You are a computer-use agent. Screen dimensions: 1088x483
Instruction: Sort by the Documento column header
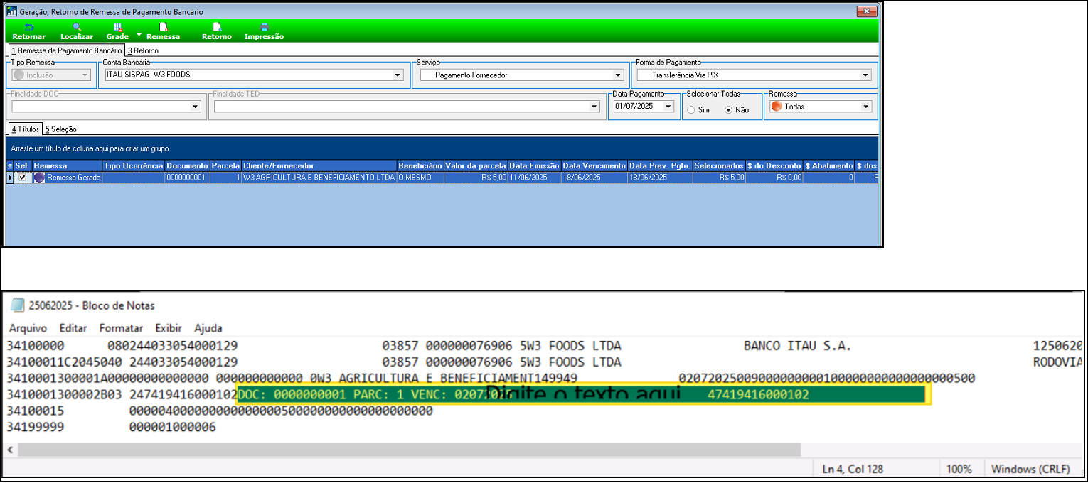[x=187, y=165]
